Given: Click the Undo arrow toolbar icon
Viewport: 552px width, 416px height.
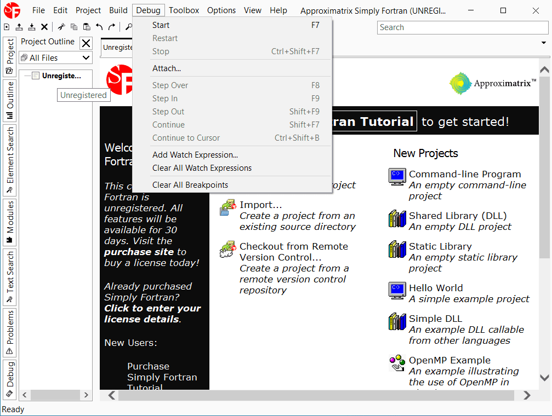Looking at the screenshot, I should point(99,27).
